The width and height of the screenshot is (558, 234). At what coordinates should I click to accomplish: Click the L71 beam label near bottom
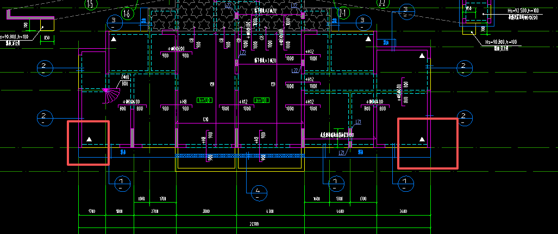tap(342, 153)
